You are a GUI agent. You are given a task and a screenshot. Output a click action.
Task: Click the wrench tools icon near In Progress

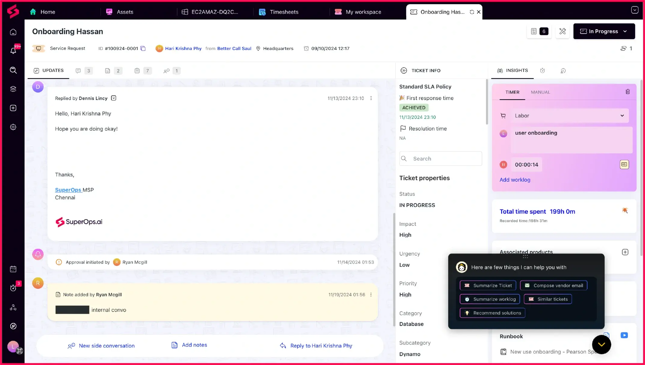click(562, 31)
